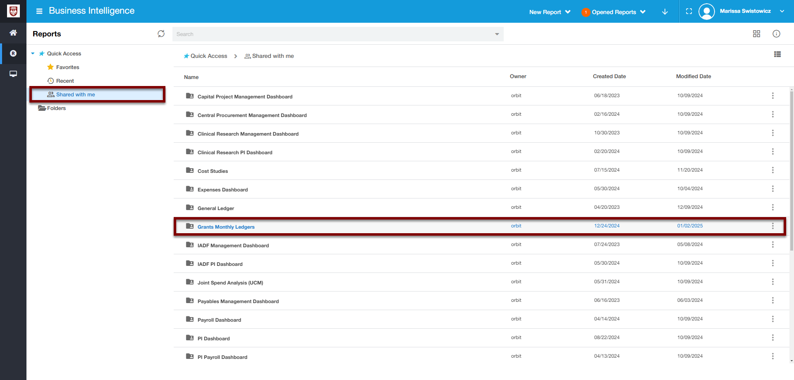This screenshot has width=794, height=380.
Task: Expand the search box dropdown arrow
Action: (497, 34)
